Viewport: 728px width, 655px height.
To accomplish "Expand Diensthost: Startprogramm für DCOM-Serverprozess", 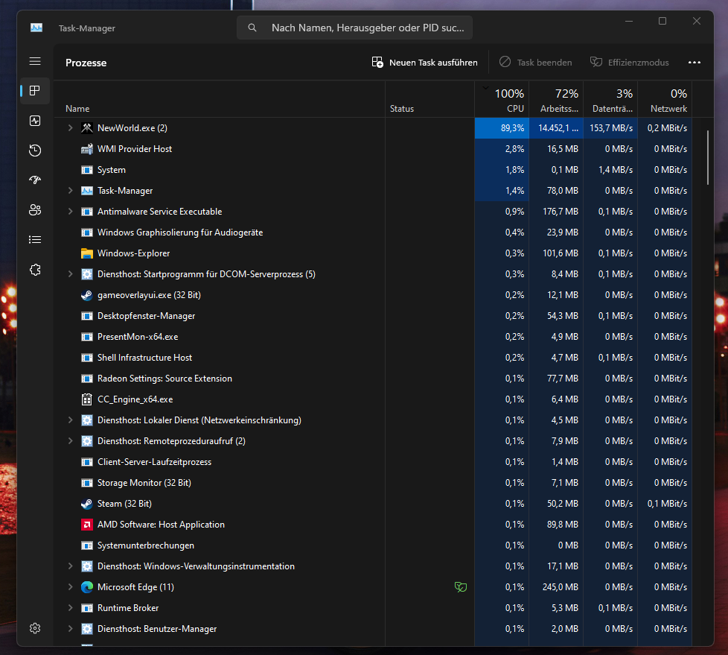I will 70,274.
